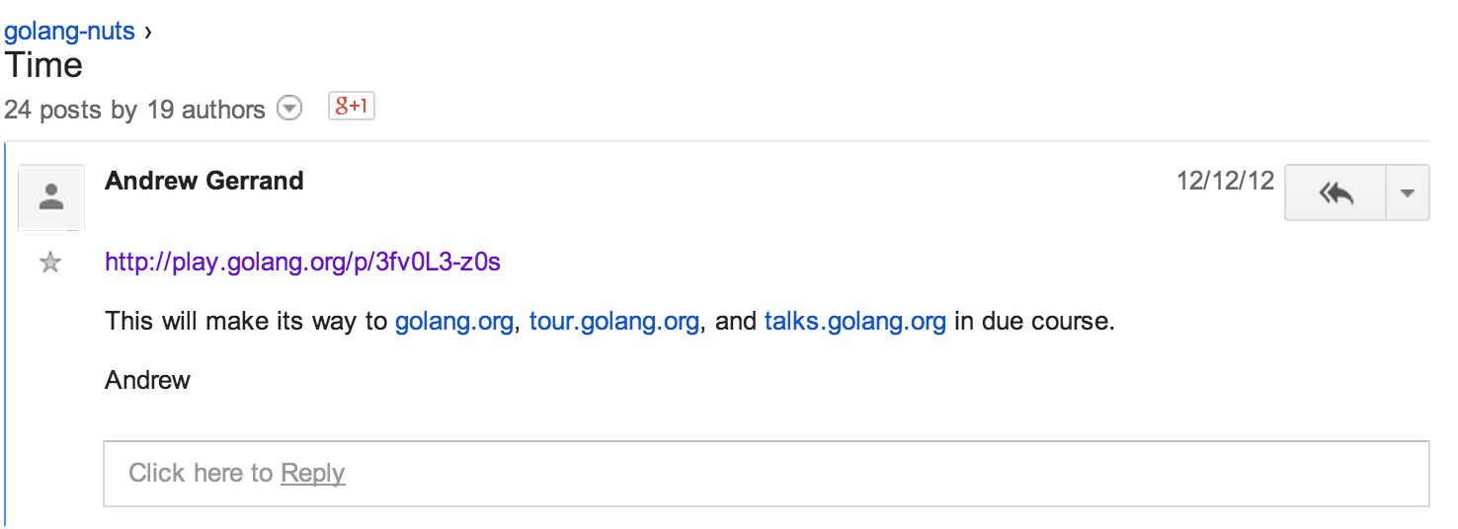1458x529 pixels.
Task: Click the author name Andrew Gerrand
Action: [x=203, y=181]
